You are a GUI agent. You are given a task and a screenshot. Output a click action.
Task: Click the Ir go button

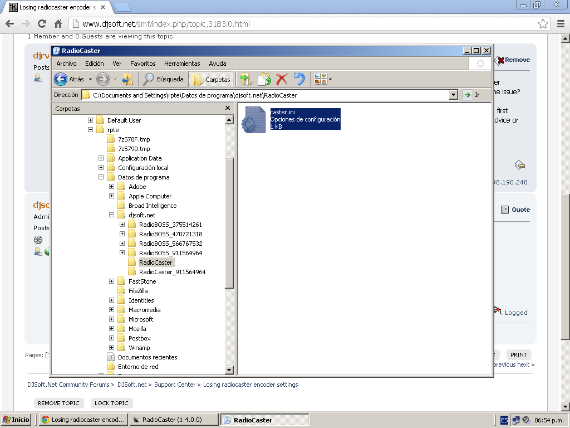(471, 95)
